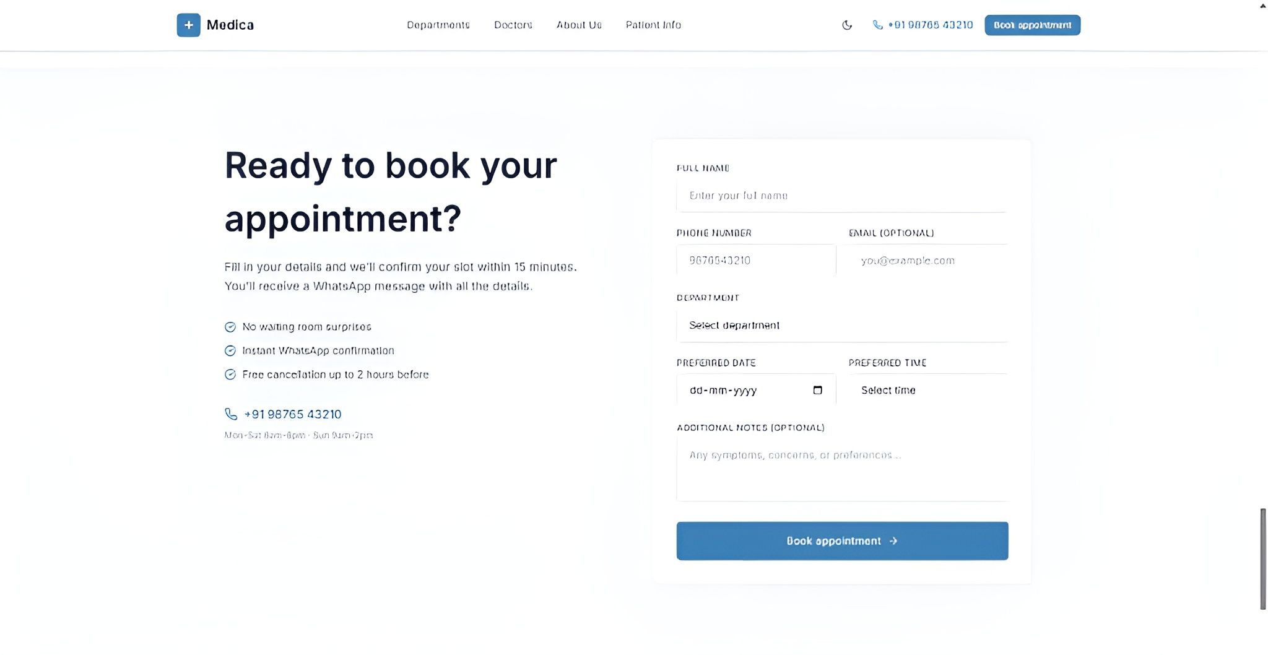This screenshot has width=1268, height=655.
Task: Click the Additional Notes text area
Action: click(842, 470)
